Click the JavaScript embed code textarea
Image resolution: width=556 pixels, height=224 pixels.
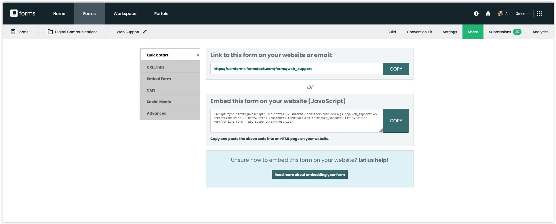coord(297,121)
